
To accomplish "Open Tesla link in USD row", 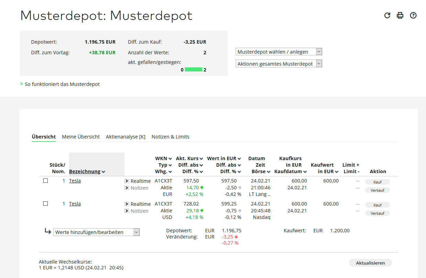I will point(75,204).
